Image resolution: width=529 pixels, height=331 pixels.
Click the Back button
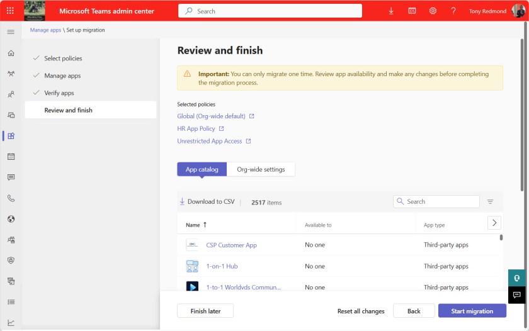[414, 311]
